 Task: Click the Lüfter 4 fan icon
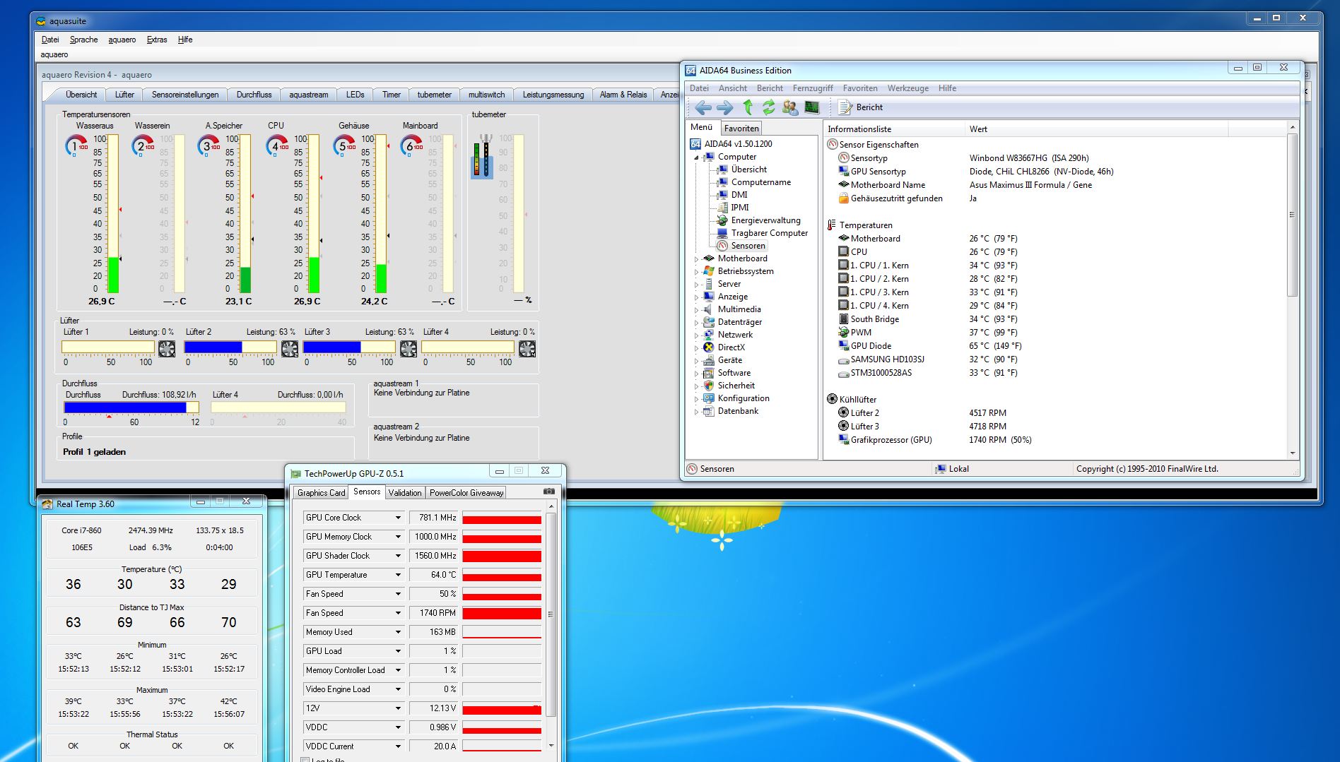point(527,348)
